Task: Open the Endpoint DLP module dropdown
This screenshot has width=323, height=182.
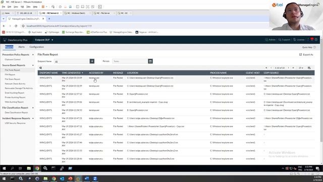Action: pyautogui.click(x=44, y=40)
